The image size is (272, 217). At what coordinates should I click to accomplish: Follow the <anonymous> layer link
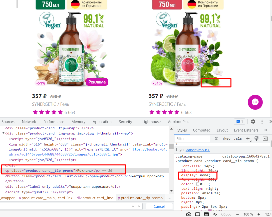point(198,150)
